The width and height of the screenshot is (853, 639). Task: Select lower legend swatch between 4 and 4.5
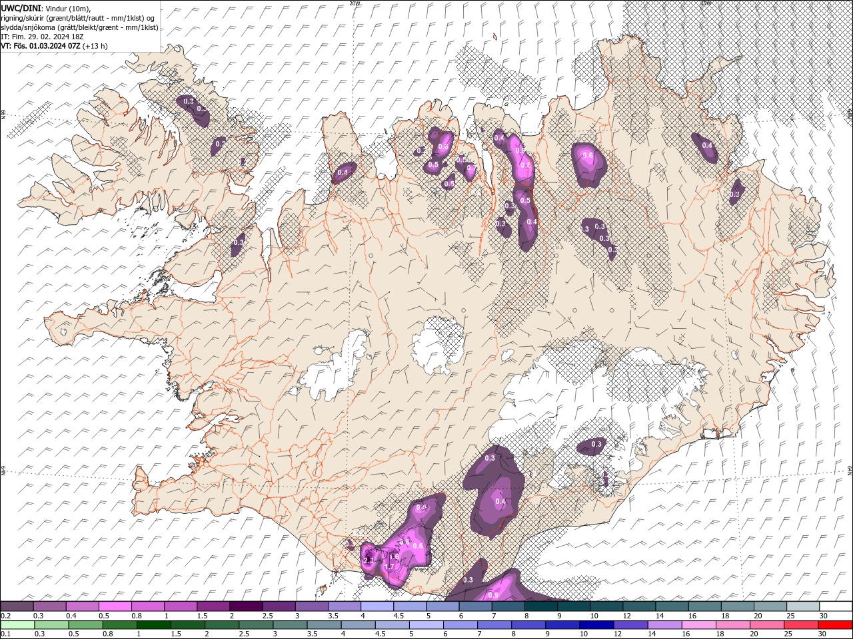coord(357,625)
